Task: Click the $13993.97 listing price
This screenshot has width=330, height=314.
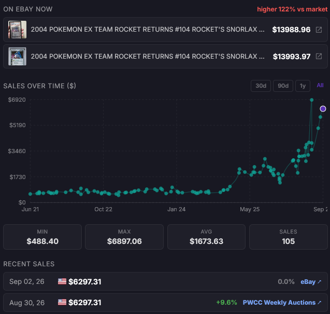Action: [x=292, y=57]
